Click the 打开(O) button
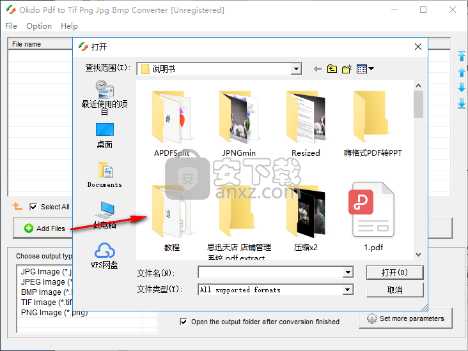This screenshot has height=351, width=468. pos(394,273)
